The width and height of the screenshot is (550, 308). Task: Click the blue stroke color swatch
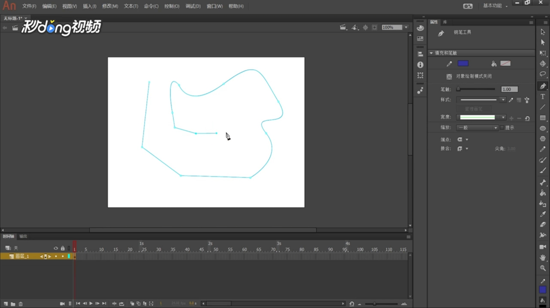(x=463, y=63)
